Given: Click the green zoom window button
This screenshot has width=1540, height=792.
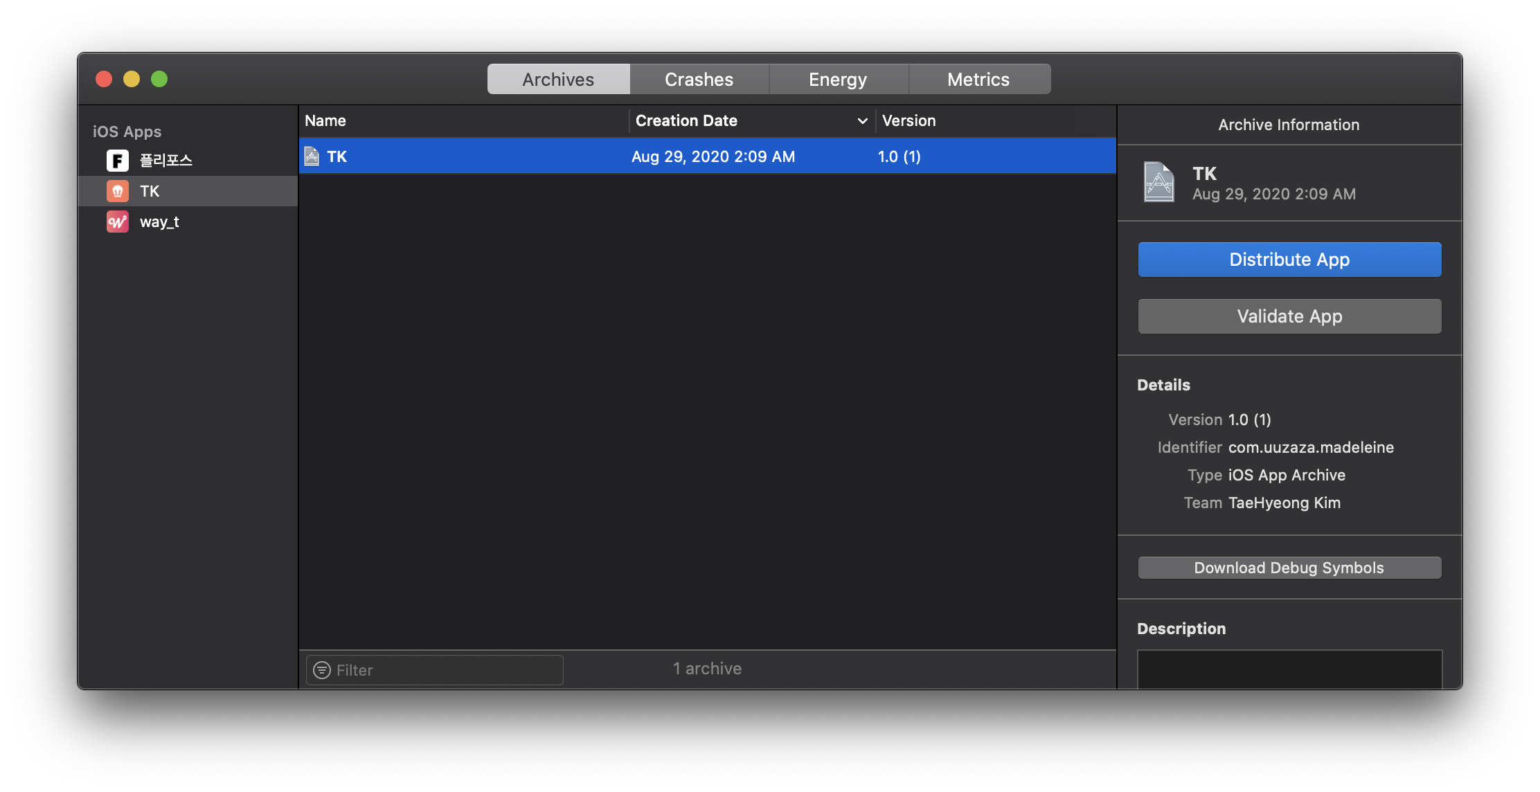Looking at the screenshot, I should point(159,79).
